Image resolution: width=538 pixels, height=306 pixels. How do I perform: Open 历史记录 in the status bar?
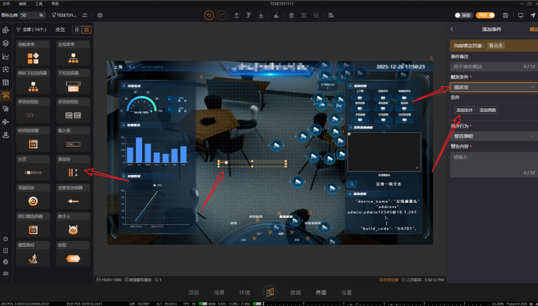[x=389, y=279]
